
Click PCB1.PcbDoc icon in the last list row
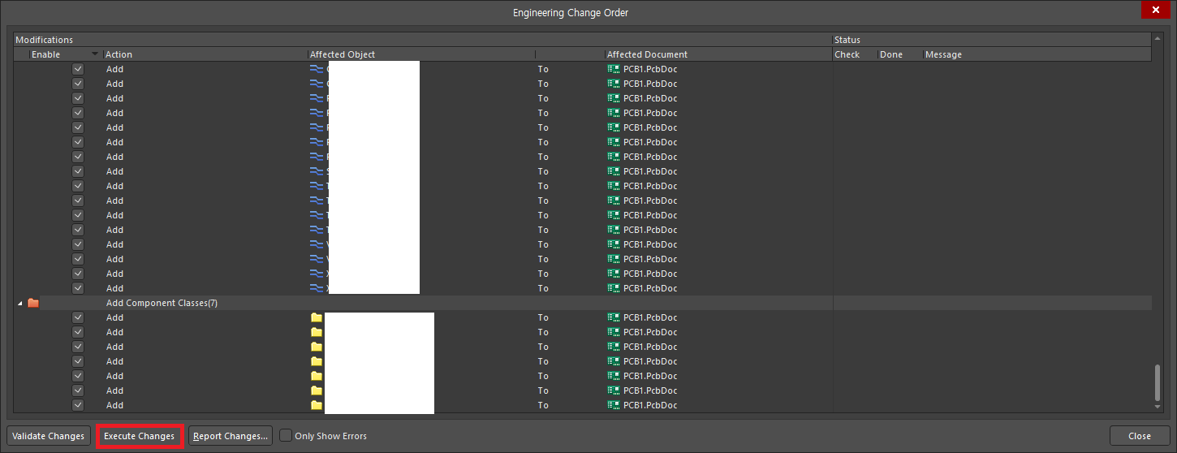pos(614,405)
